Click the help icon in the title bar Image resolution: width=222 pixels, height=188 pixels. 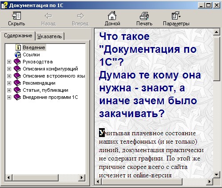[x=4, y=5]
